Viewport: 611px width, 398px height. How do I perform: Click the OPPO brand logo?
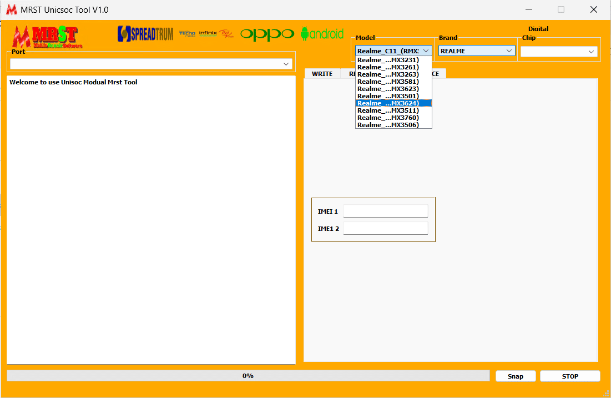(267, 34)
